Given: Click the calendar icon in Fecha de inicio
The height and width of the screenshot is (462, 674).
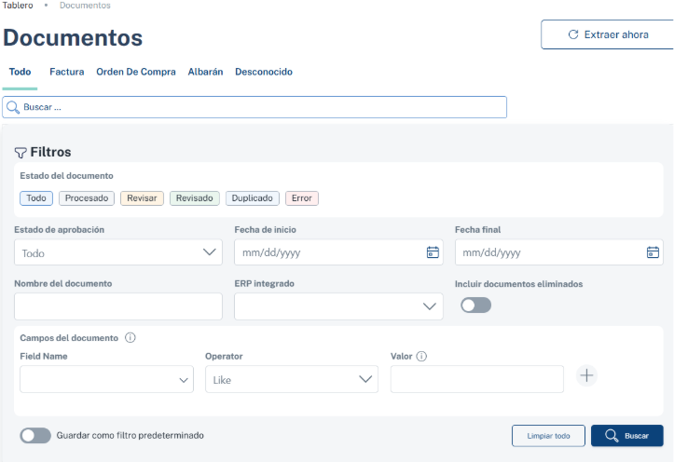Looking at the screenshot, I should [433, 252].
